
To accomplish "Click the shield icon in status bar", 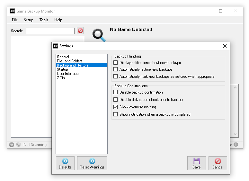I will point(18,145).
